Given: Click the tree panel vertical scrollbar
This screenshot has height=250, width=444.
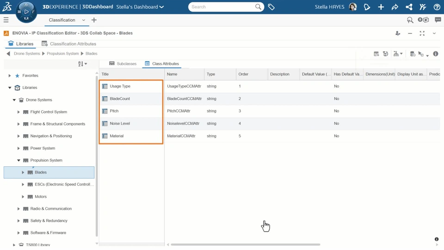Looking at the screenshot, I should point(97,156).
